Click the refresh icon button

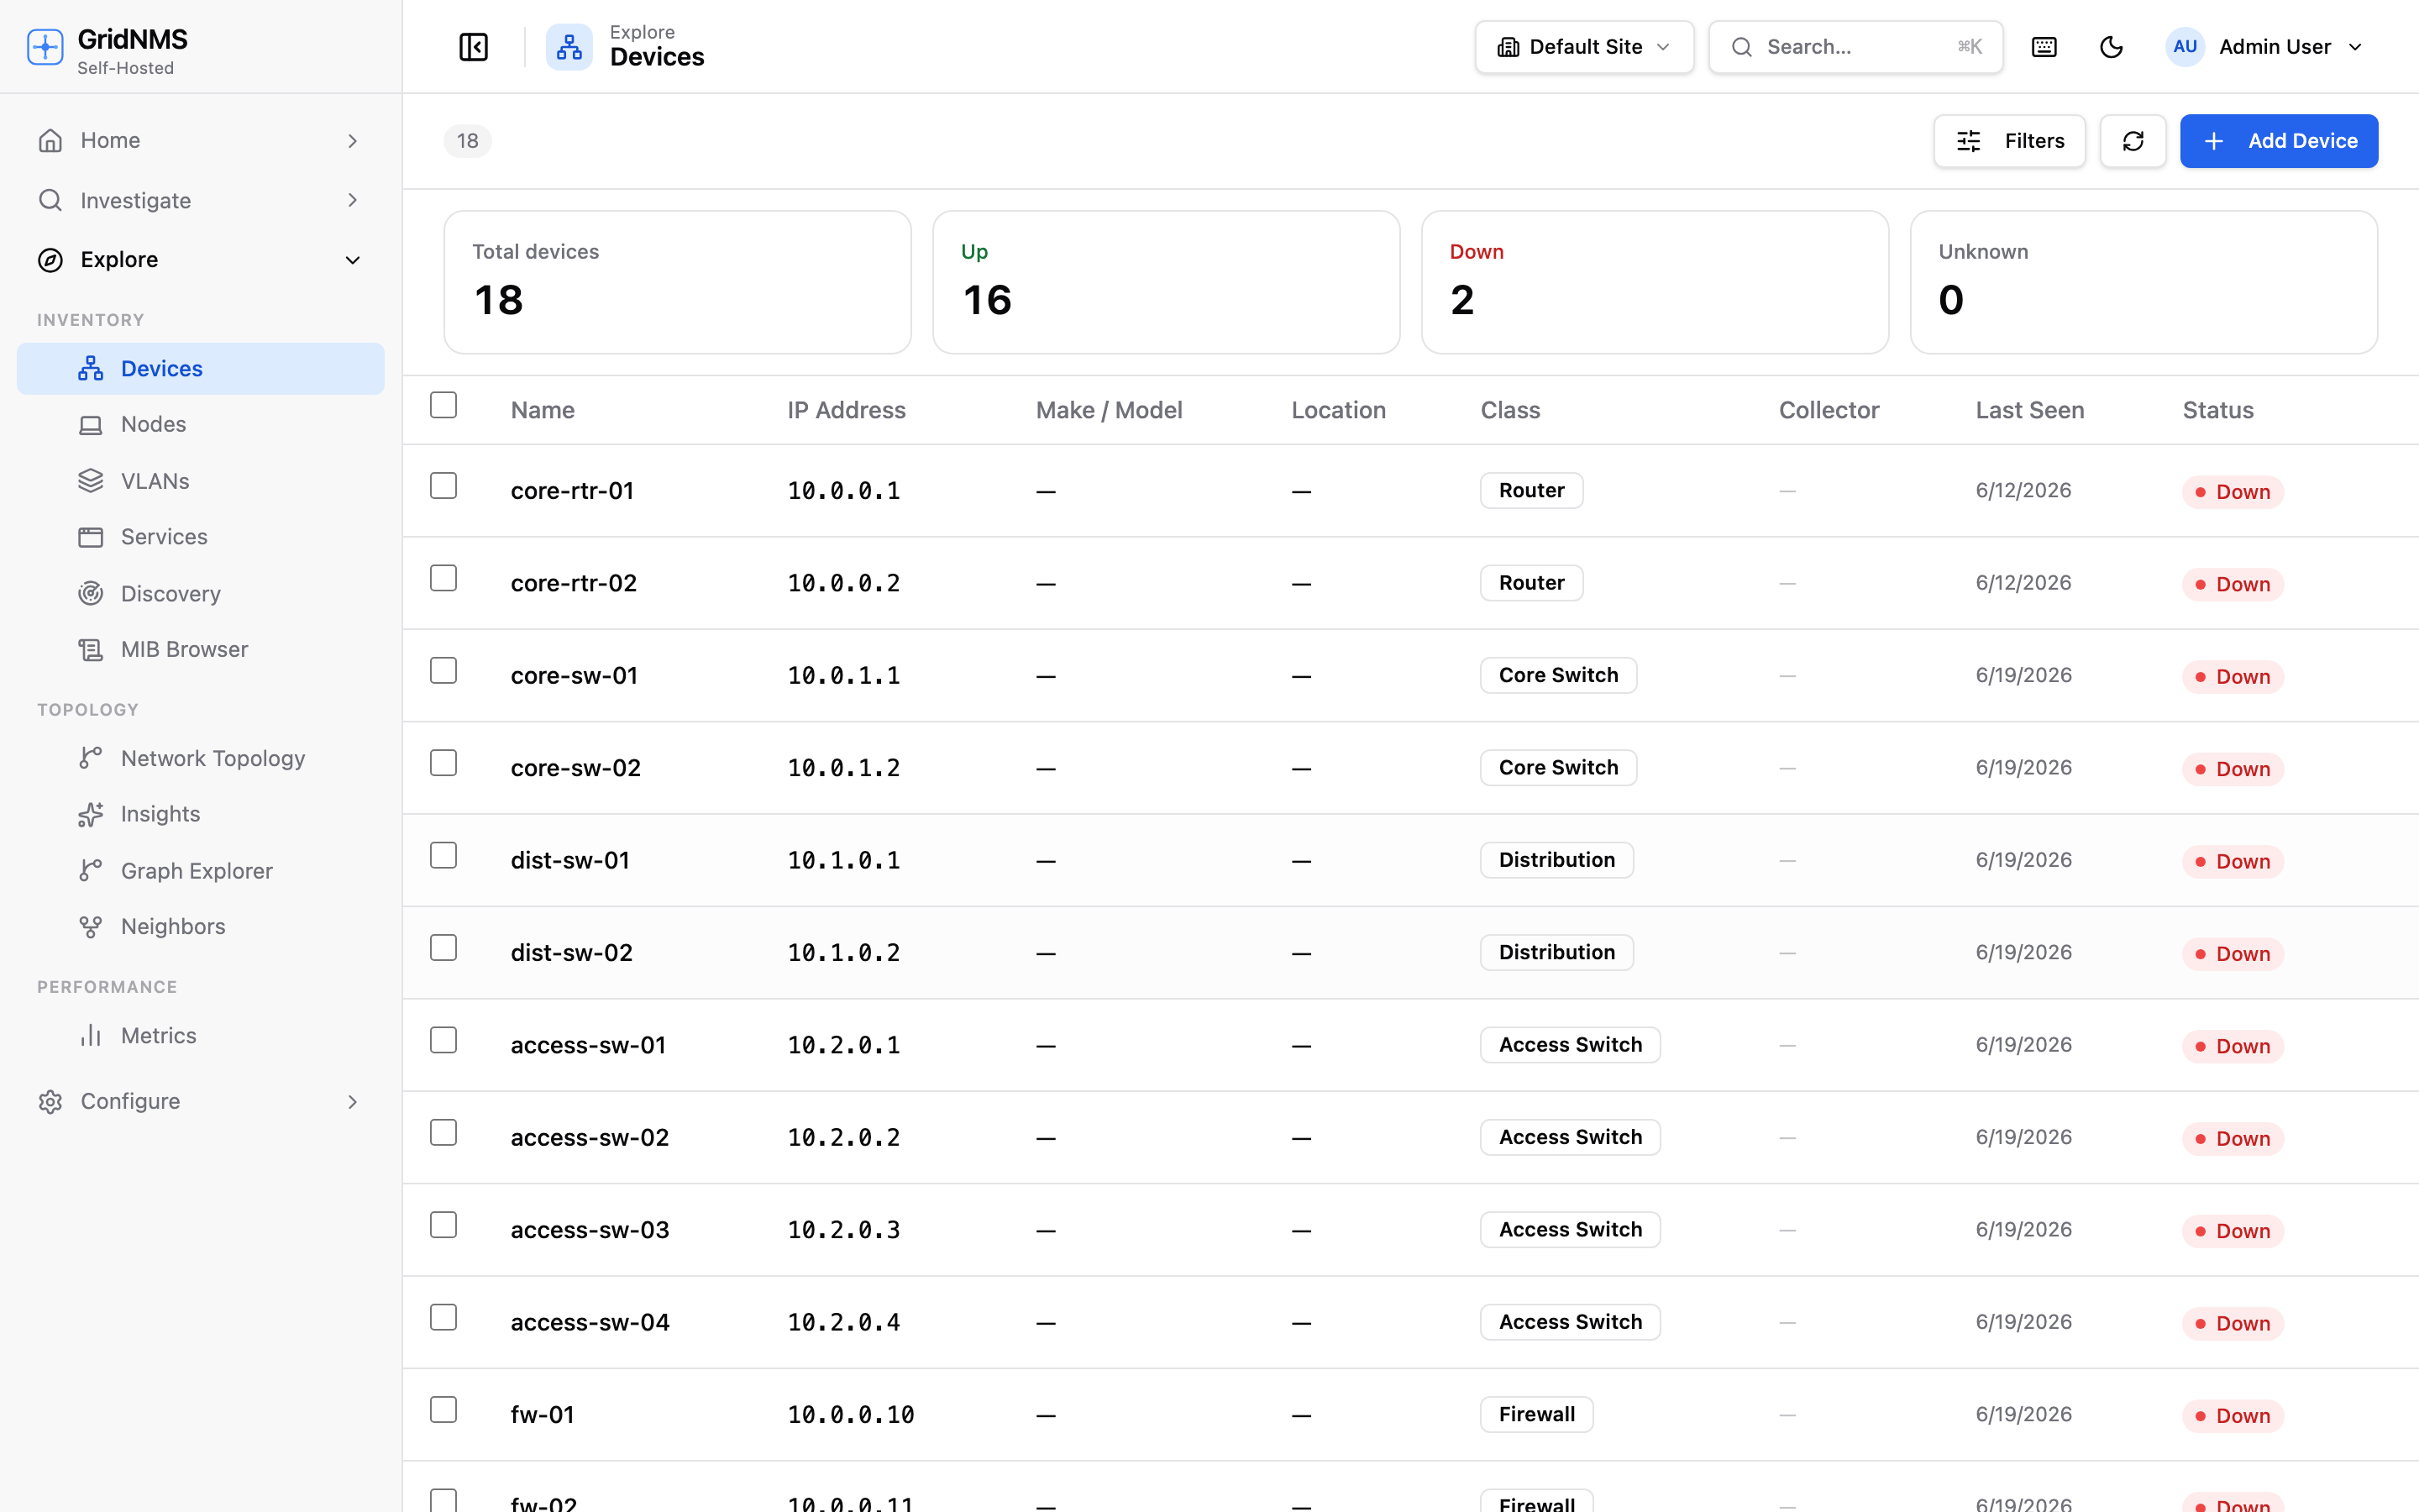pyautogui.click(x=2133, y=141)
